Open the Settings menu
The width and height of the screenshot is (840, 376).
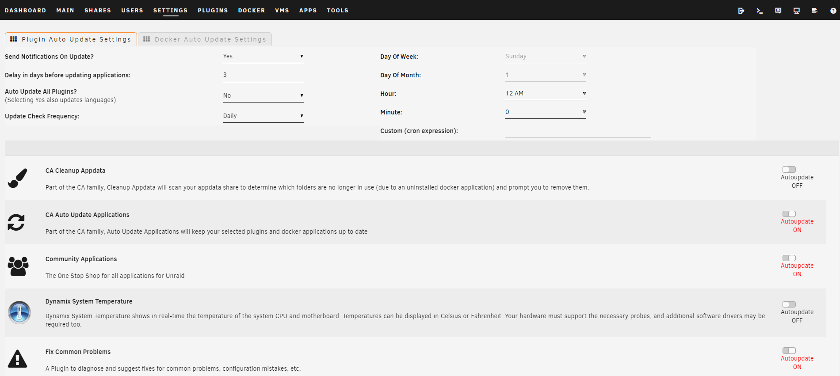(171, 10)
